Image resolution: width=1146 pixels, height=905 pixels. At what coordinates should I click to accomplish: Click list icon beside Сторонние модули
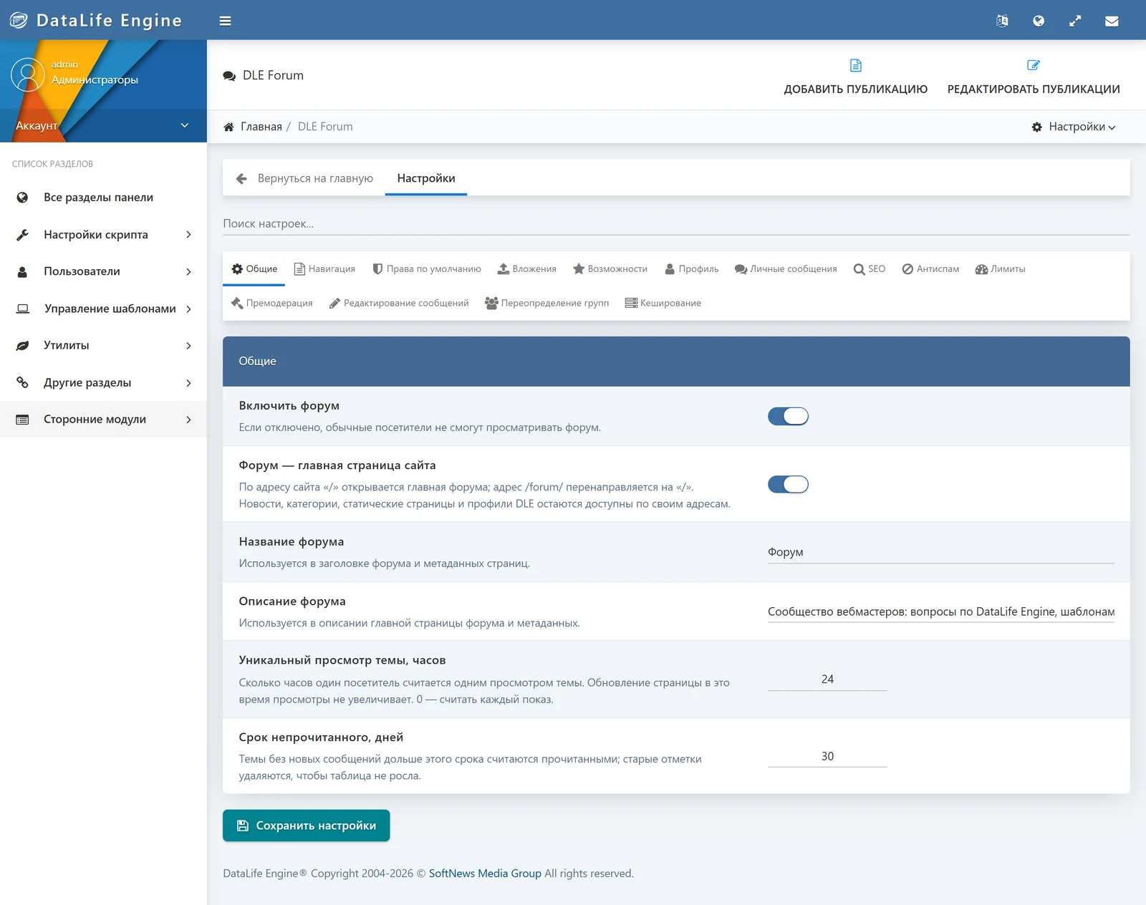(x=22, y=420)
